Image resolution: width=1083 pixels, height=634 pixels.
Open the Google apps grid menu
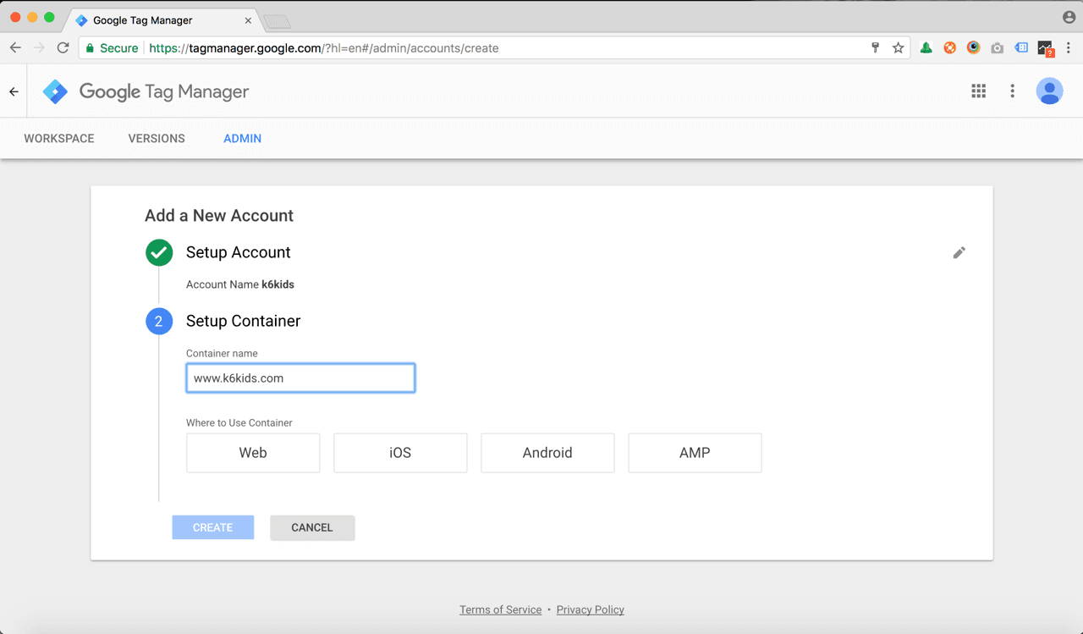(x=978, y=91)
